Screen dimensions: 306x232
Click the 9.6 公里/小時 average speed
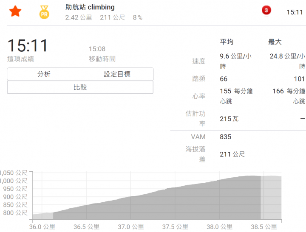(235, 61)
